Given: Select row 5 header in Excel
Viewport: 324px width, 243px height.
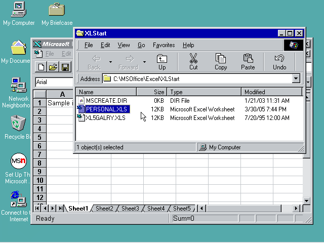Looking at the screenshot, I should point(39,137).
